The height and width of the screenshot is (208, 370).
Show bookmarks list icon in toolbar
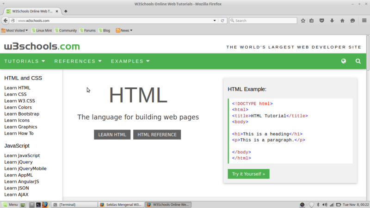(x=311, y=21)
